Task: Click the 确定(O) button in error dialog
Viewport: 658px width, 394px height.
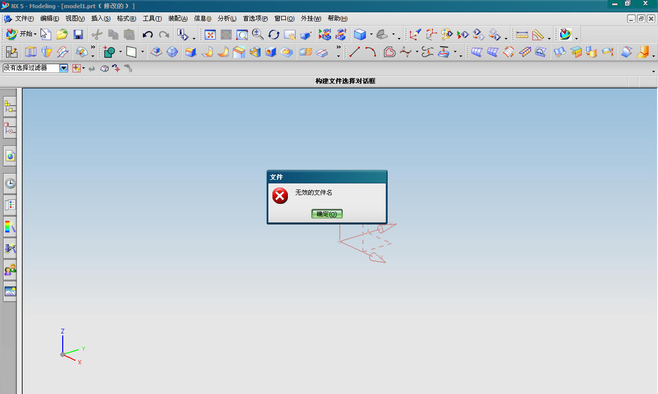Action: click(x=327, y=214)
